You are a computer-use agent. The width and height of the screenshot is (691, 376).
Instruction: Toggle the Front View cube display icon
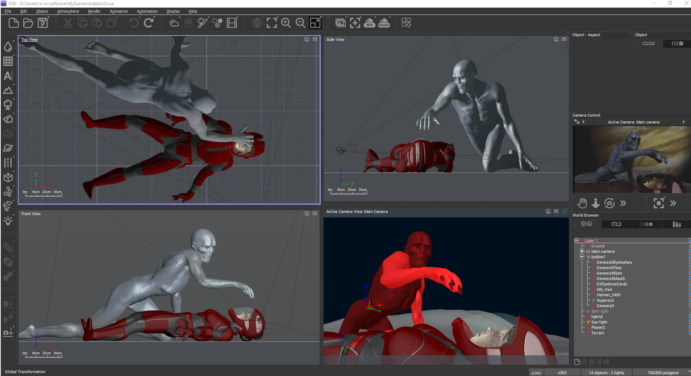click(307, 213)
